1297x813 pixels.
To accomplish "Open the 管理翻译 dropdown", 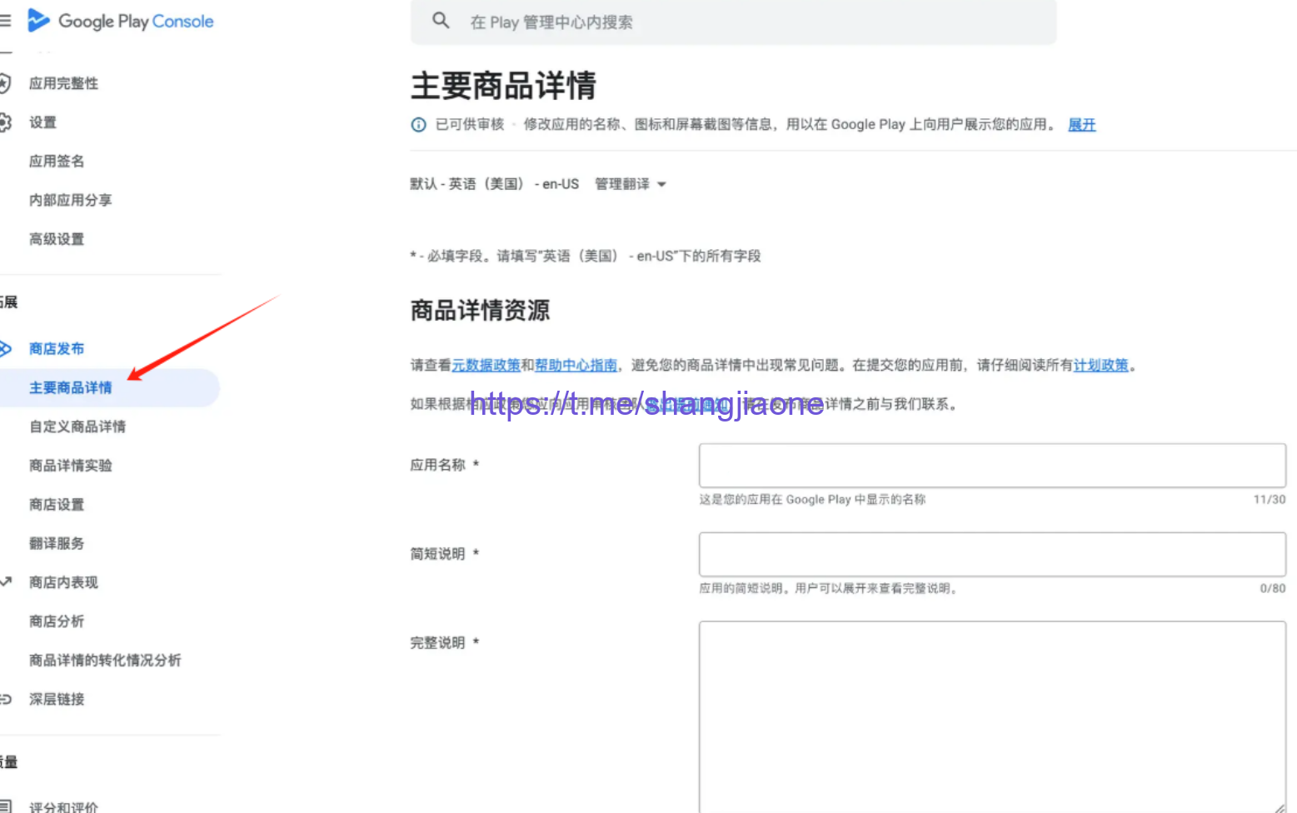I will click(x=631, y=184).
